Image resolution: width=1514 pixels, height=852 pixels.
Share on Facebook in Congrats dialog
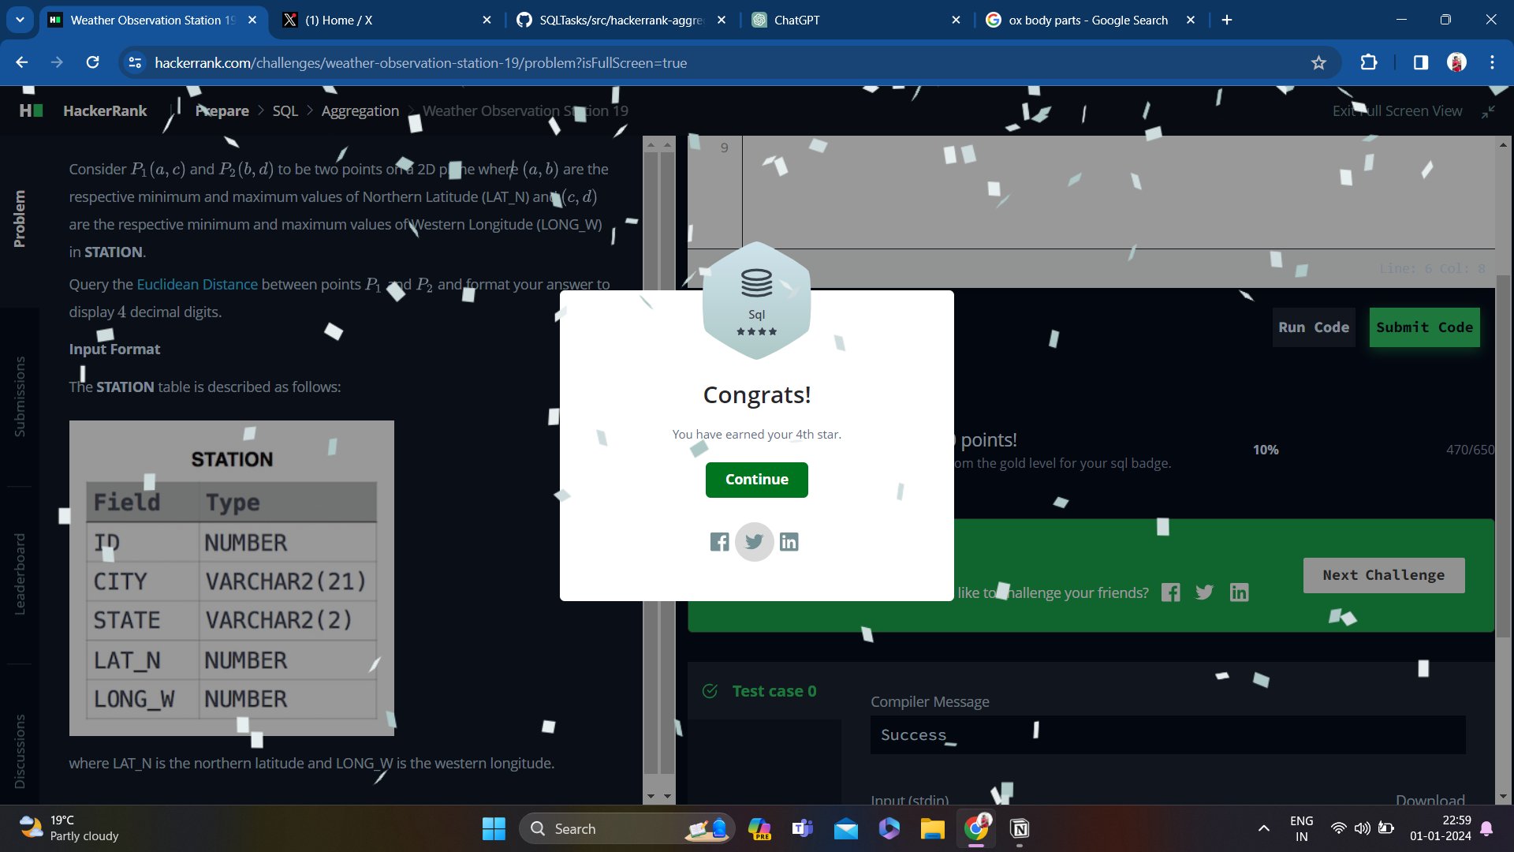click(719, 542)
